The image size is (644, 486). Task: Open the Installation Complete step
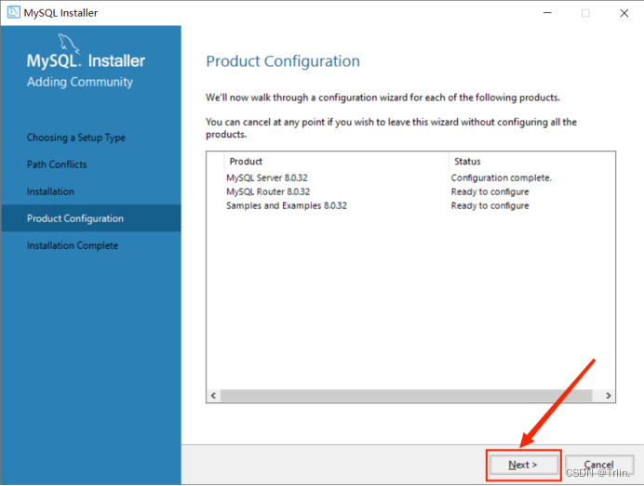click(72, 245)
